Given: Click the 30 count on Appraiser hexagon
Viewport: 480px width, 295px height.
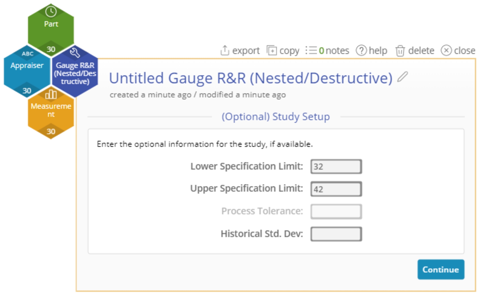Looking at the screenshot, I should pos(27,91).
